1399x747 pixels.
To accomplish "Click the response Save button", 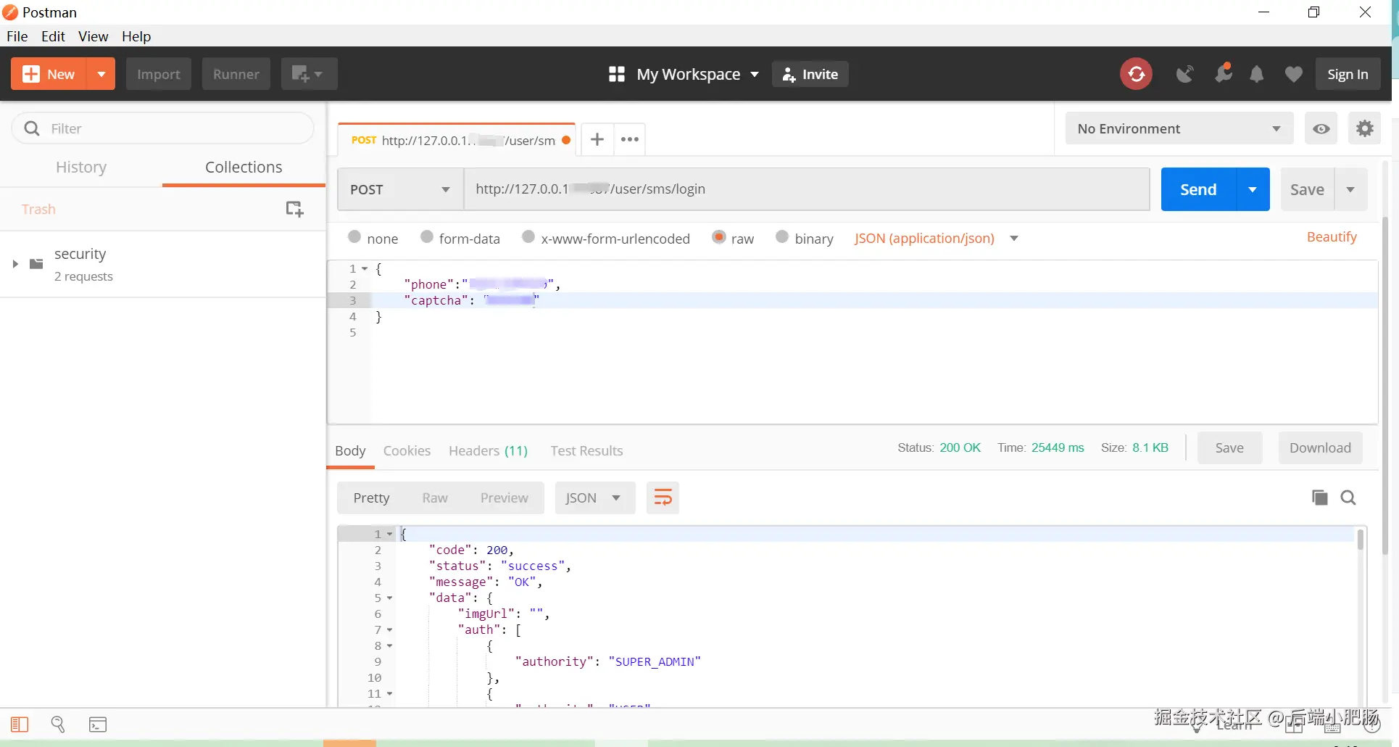I will (1229, 447).
